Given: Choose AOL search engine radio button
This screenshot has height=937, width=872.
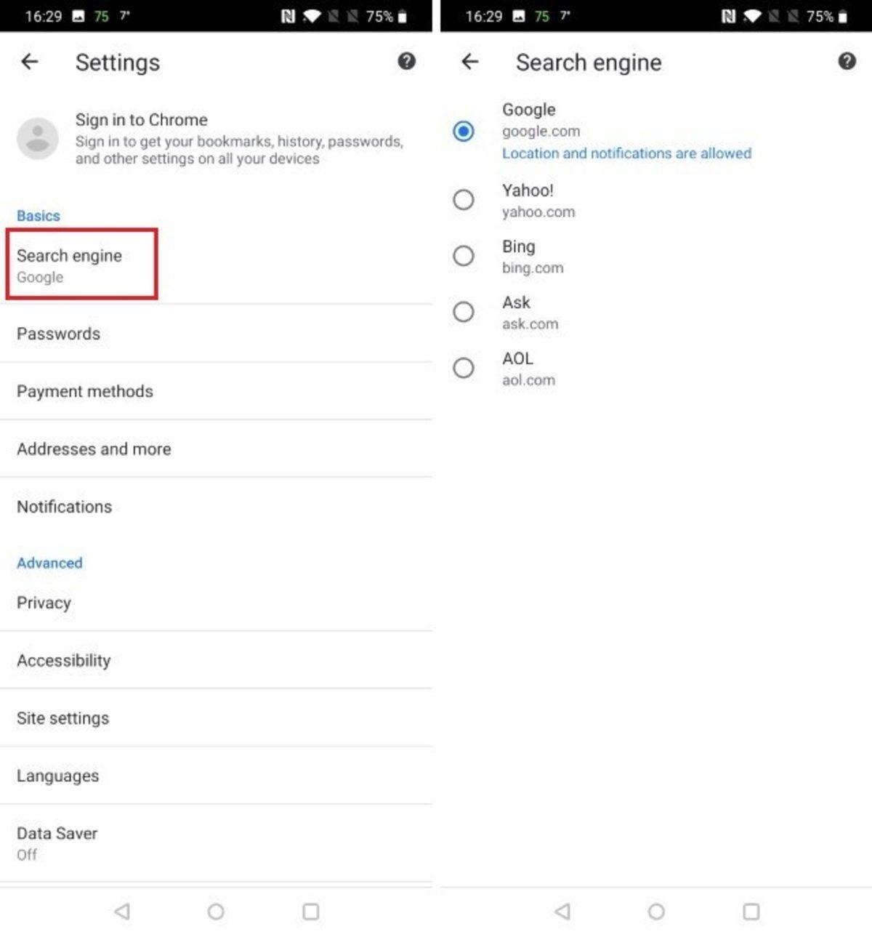Looking at the screenshot, I should click(464, 369).
